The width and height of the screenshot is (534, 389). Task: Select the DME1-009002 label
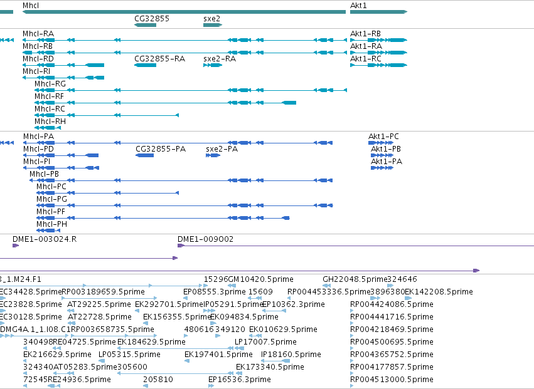(x=206, y=239)
